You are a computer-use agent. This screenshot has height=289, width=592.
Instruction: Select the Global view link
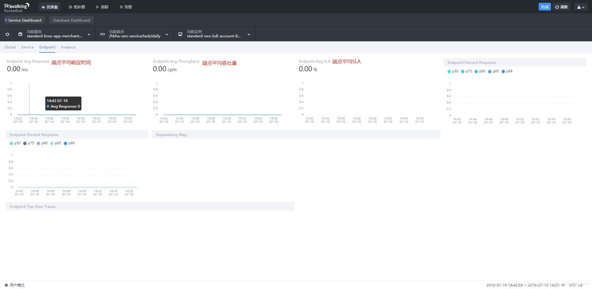pos(10,47)
